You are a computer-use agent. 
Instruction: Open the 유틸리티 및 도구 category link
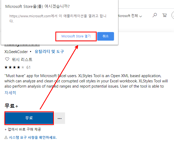click(49, 52)
